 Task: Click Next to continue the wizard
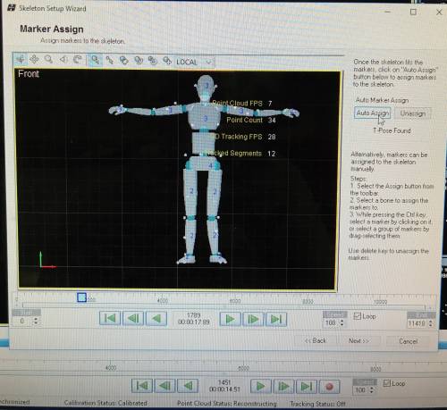358,340
